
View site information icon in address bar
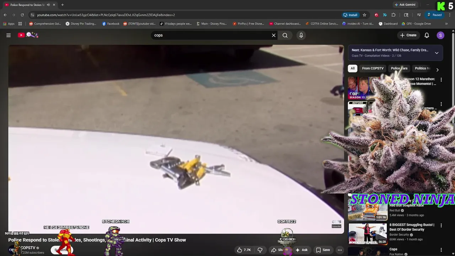32,15
